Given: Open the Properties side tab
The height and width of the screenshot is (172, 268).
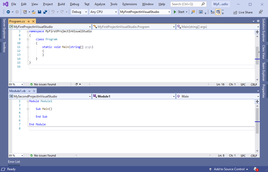Looking at the screenshot, I should click(x=264, y=91).
